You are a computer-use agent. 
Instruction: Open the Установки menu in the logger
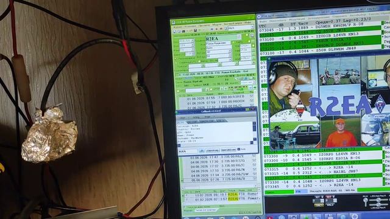(190, 26)
